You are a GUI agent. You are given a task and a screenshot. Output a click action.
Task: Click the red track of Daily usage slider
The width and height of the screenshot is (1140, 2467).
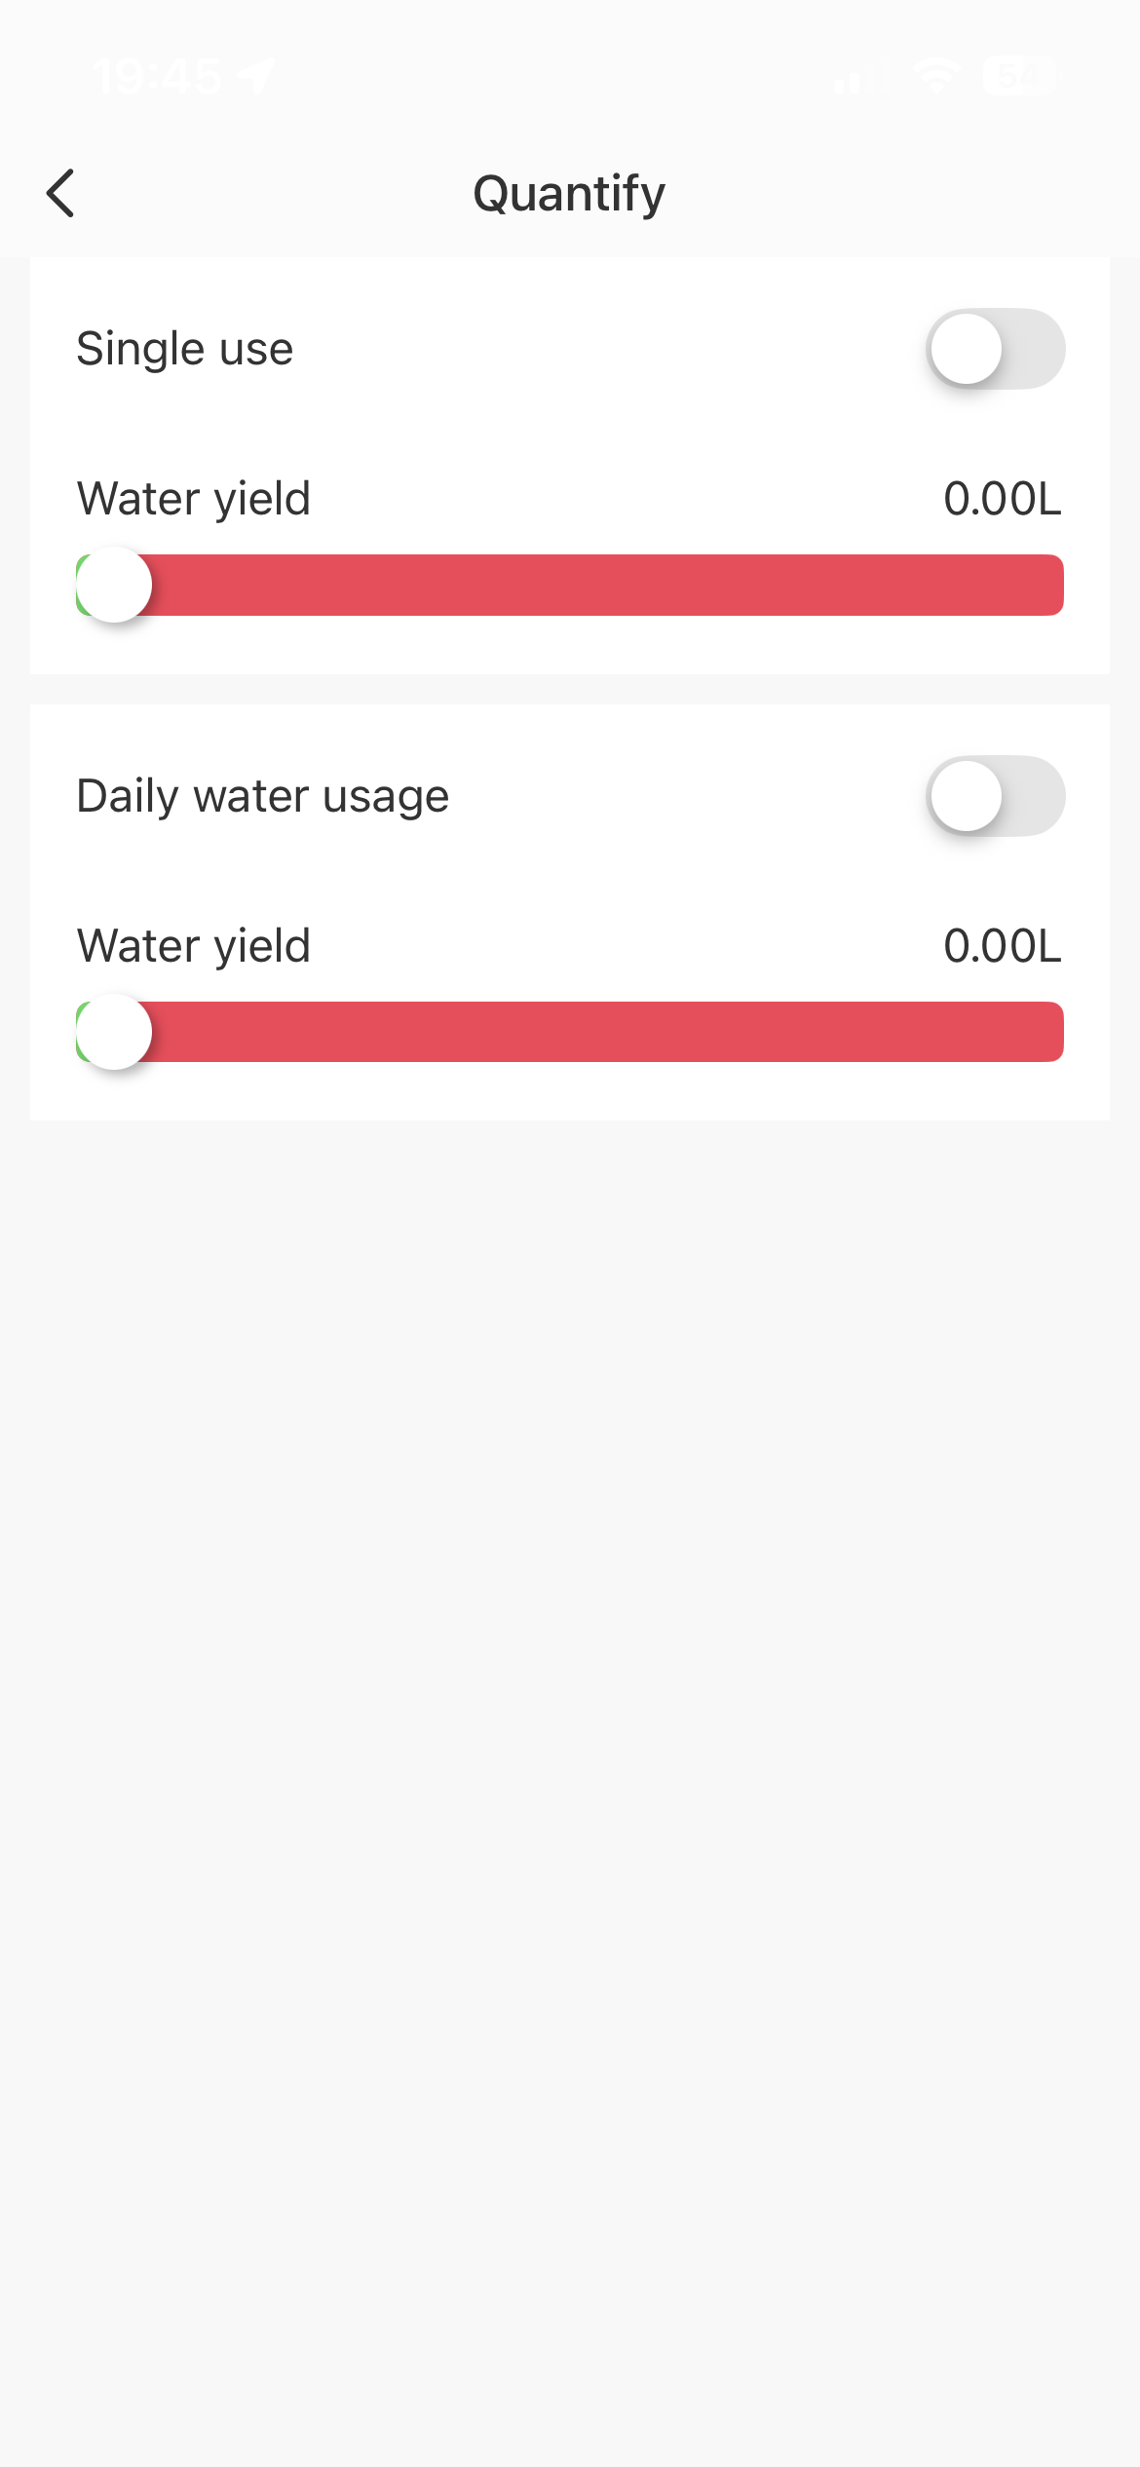[x=604, y=1032]
